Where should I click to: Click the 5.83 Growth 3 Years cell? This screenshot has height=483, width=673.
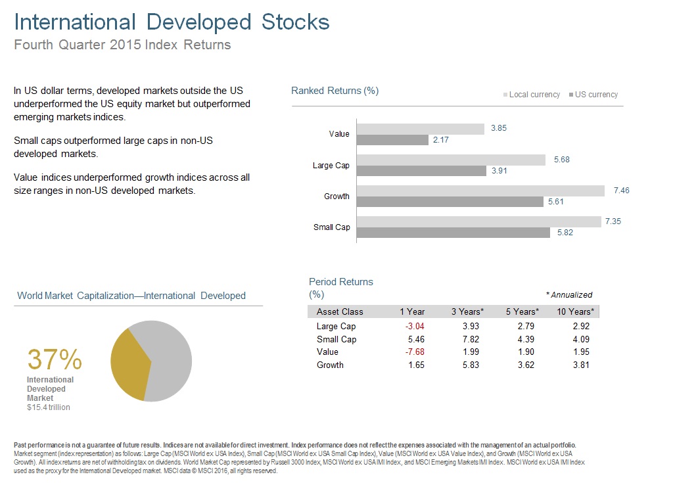(x=471, y=365)
